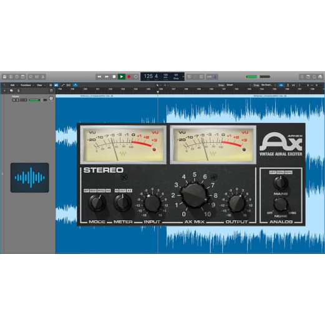
Task: Open the Snap Smart dropdown
Action: [239, 85]
